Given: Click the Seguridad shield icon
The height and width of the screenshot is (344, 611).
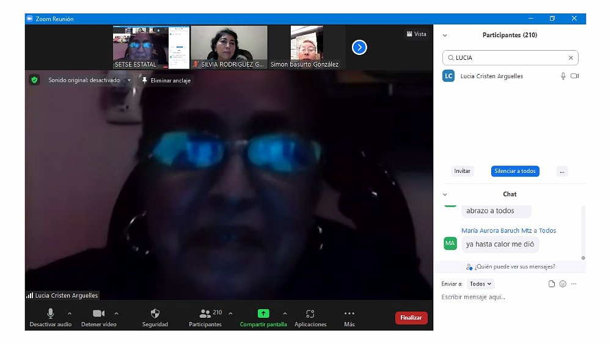Looking at the screenshot, I should click(x=155, y=313).
